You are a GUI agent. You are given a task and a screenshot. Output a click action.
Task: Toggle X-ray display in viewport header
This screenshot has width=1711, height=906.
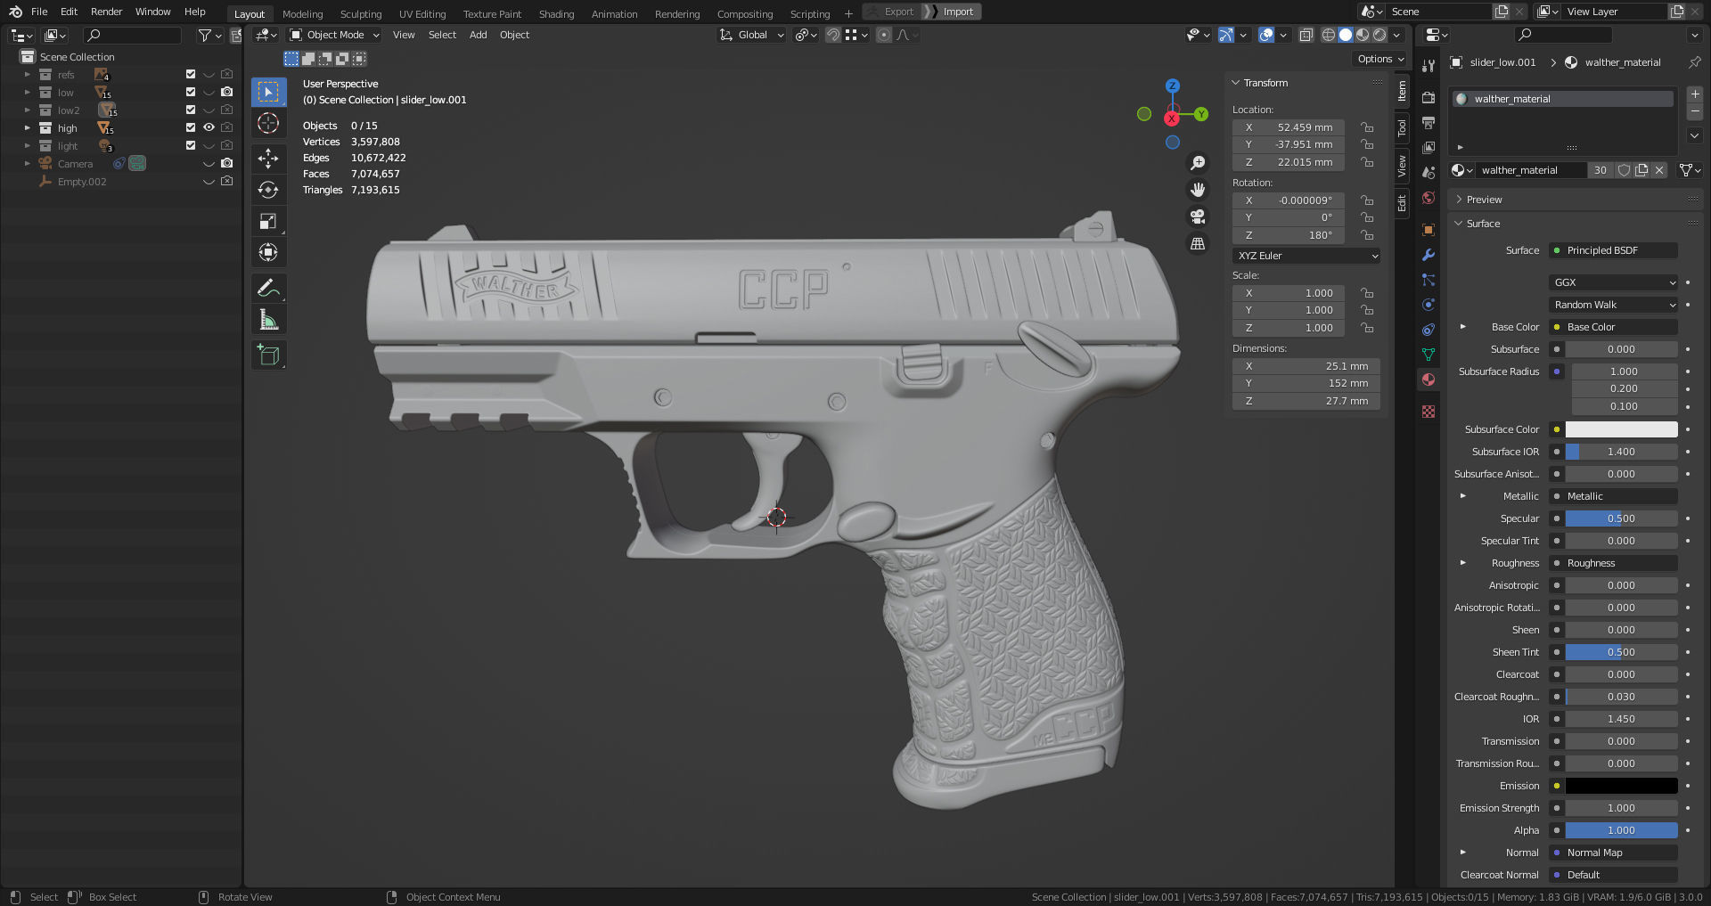[1306, 35]
